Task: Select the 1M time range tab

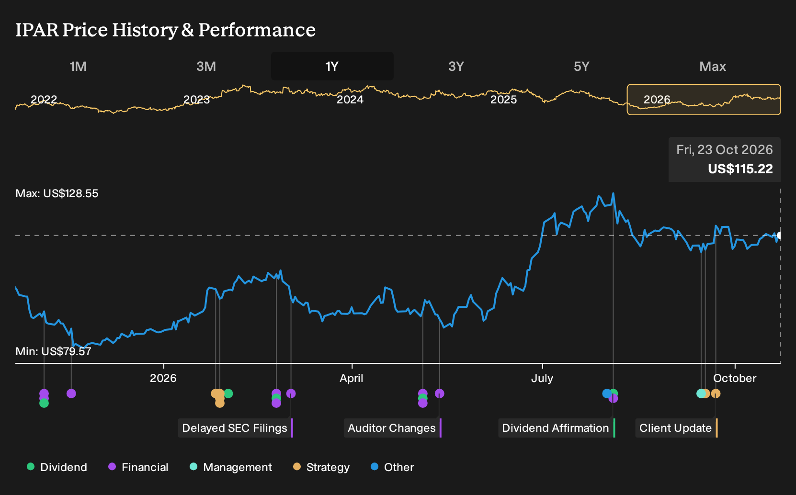Action: pos(78,67)
